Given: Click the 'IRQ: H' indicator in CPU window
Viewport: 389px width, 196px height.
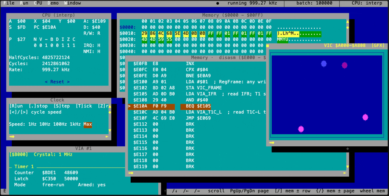Looking at the screenshot, I should [x=92, y=45].
